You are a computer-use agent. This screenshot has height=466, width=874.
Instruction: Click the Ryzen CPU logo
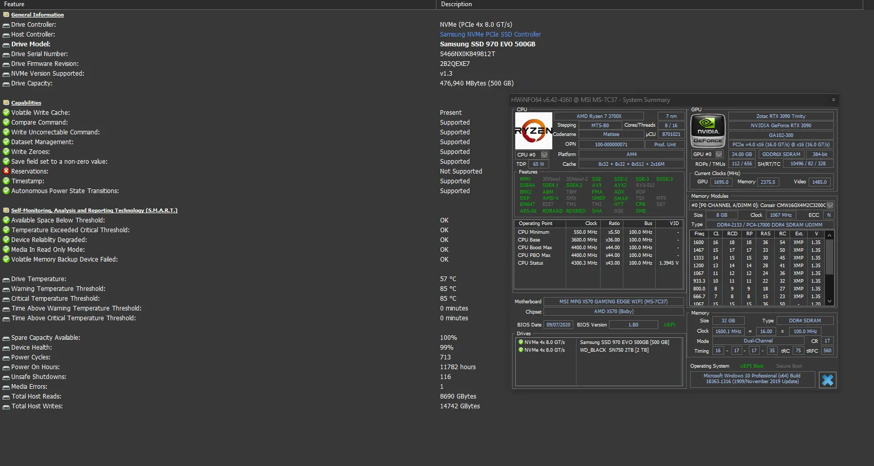534,131
